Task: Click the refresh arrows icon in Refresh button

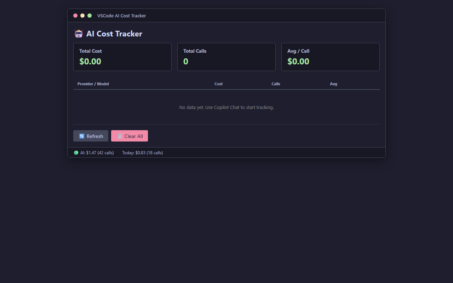Action: (82, 136)
